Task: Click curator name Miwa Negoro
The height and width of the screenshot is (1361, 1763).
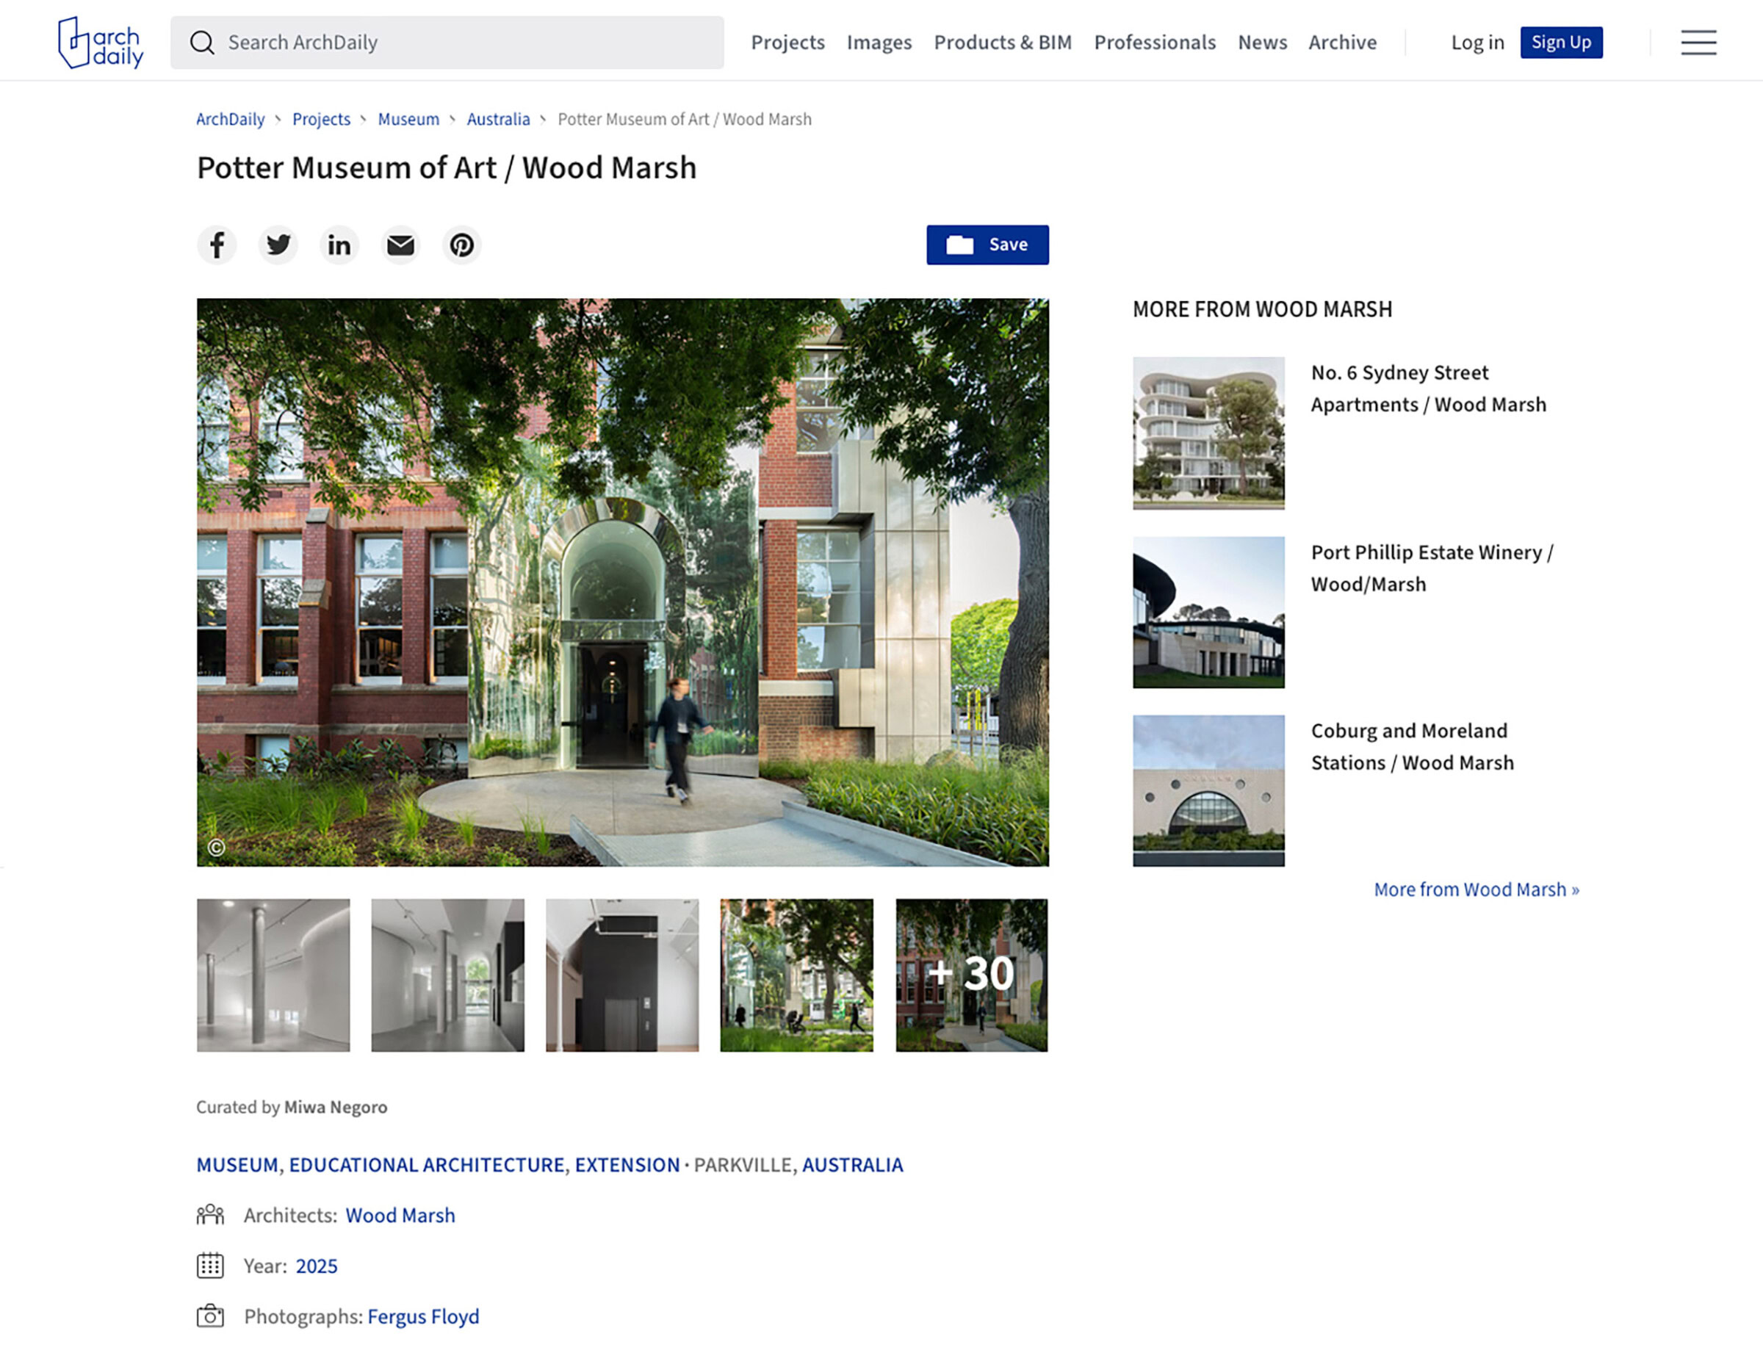Action: tap(335, 1107)
